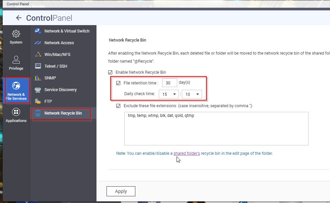Click the back arrow beside ControlPanel
The height and width of the screenshot is (203, 330).
[19, 18]
